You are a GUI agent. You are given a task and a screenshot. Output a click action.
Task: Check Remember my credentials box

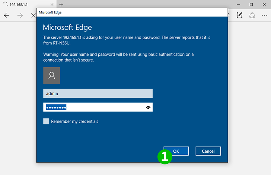click(x=46, y=121)
